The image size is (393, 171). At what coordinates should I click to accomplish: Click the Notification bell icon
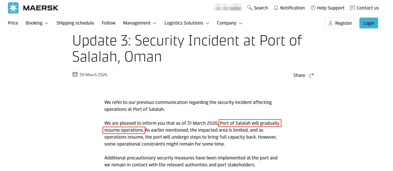(276, 8)
